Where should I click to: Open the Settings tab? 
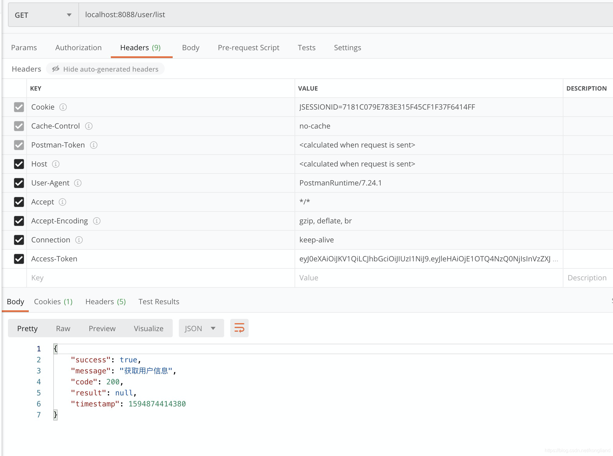(348, 48)
